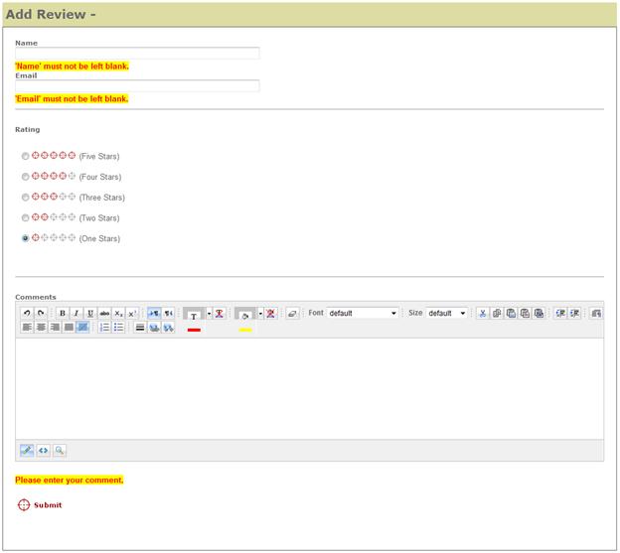The height and width of the screenshot is (553, 620).
Task: Center align the text
Action: (41, 327)
